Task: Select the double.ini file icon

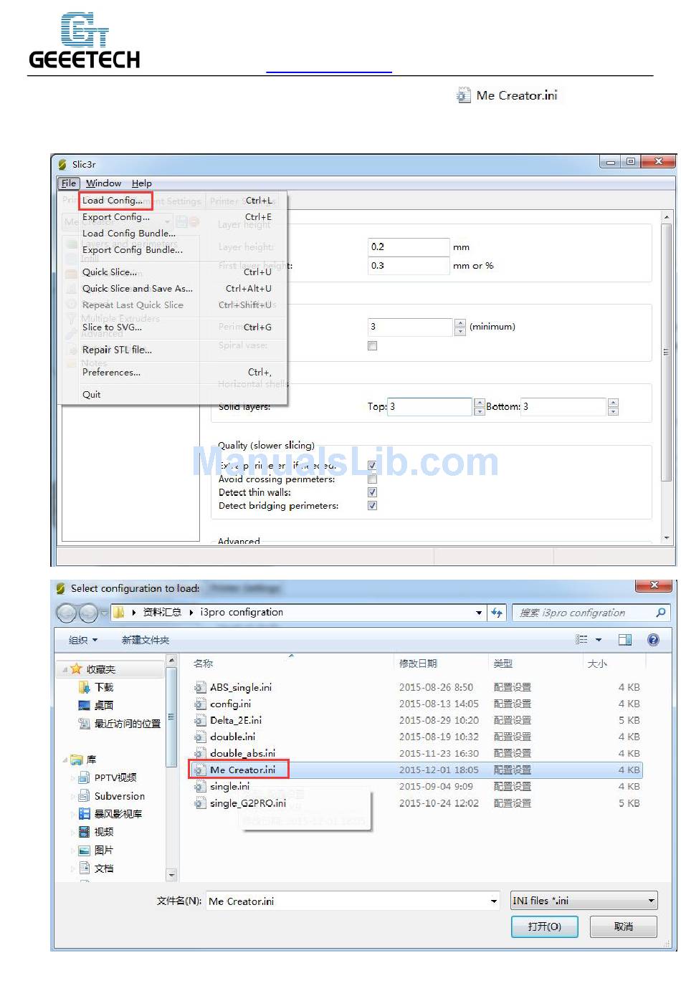Action: click(200, 737)
